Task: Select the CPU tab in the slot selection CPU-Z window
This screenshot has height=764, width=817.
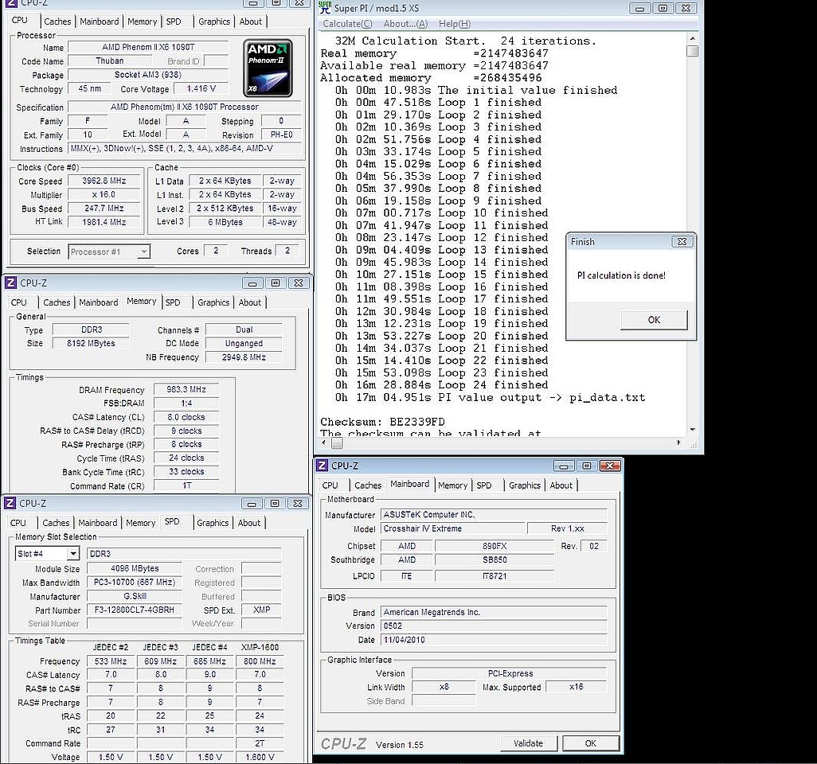Action: (18, 523)
